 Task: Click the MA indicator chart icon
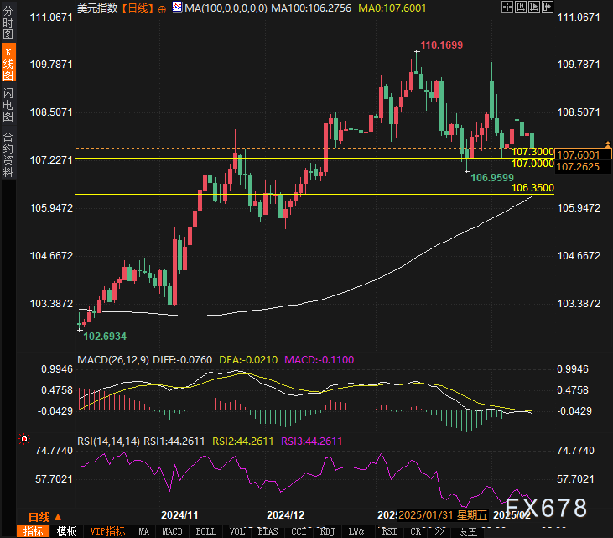[x=176, y=8]
